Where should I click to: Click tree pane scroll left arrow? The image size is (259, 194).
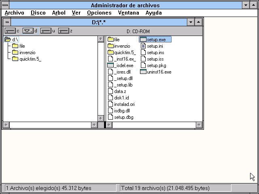coord(6,125)
